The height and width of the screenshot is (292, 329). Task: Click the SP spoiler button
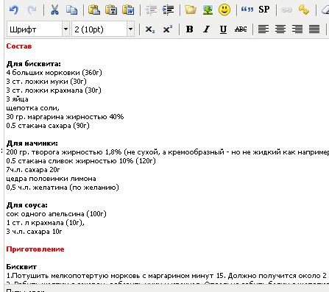263,10
